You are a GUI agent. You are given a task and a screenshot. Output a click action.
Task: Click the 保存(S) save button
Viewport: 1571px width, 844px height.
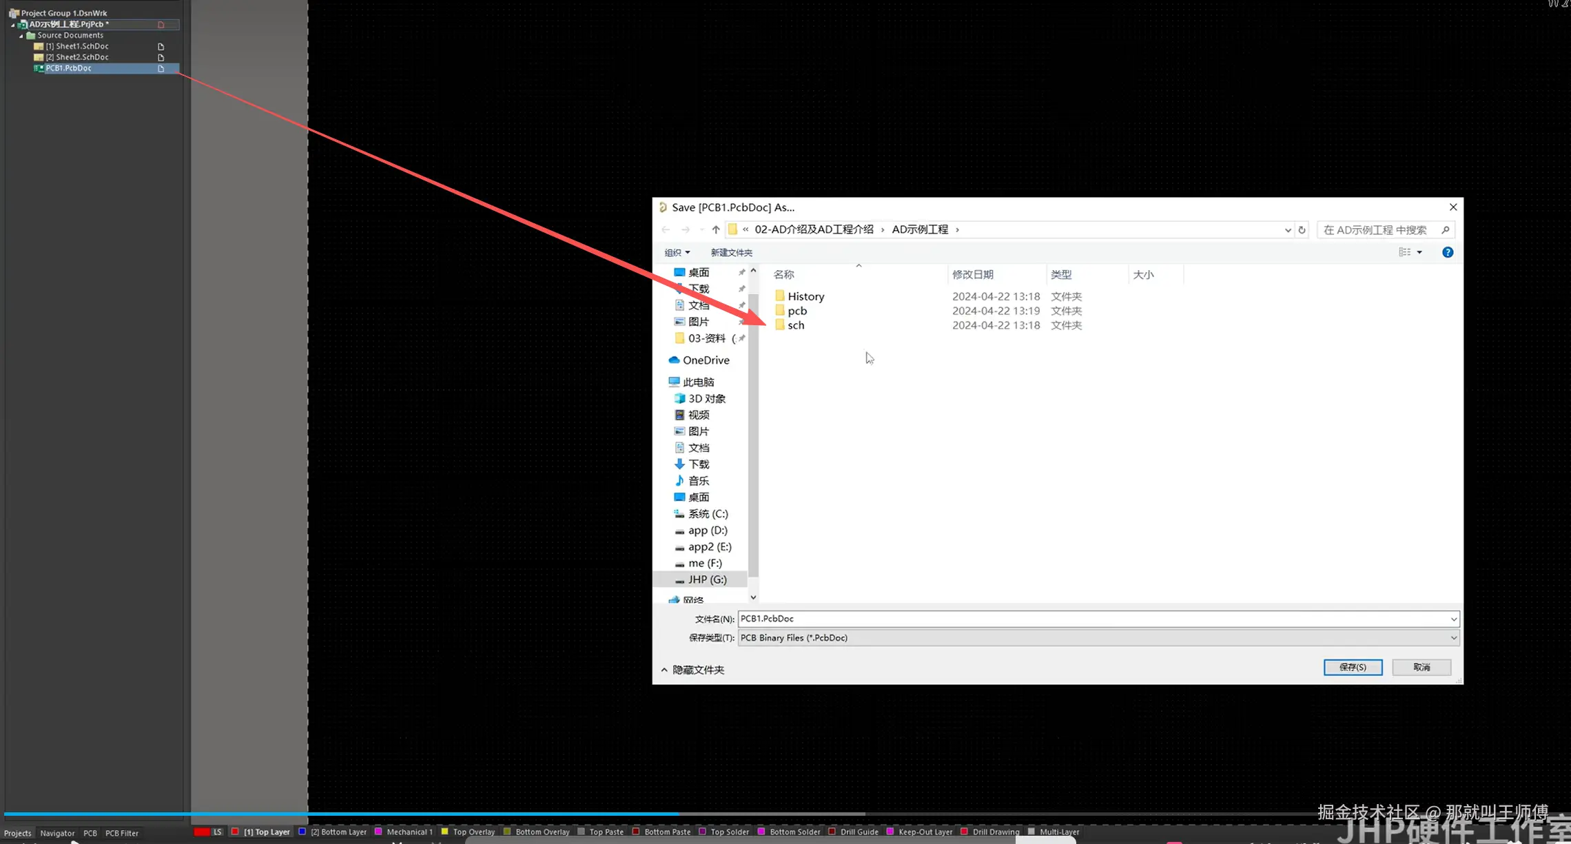tap(1353, 667)
